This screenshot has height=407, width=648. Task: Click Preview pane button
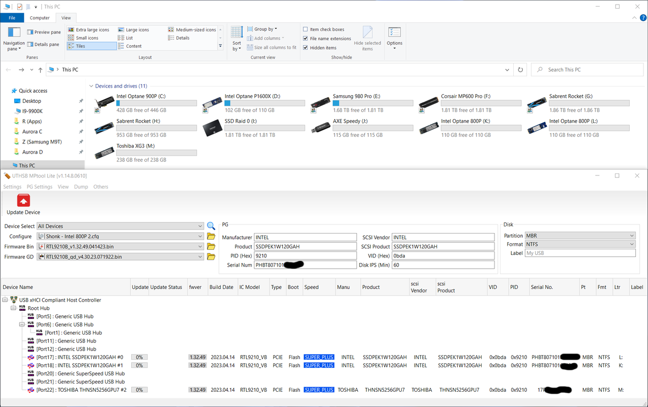pos(44,32)
